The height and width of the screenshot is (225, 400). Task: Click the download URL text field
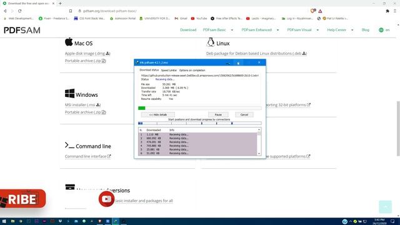(200, 76)
